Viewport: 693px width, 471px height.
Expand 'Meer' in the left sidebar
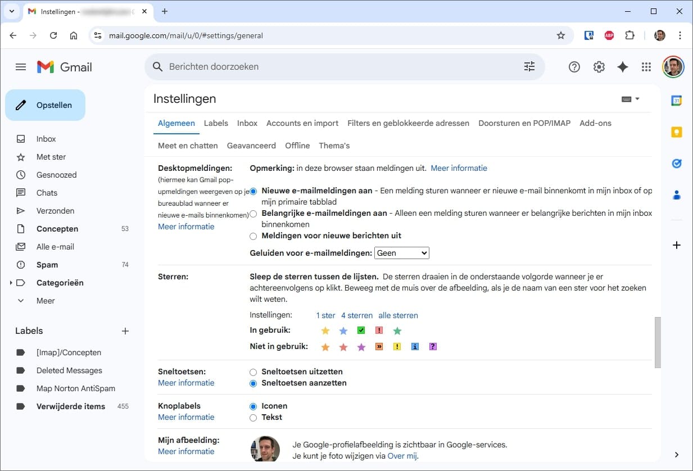pos(21,301)
